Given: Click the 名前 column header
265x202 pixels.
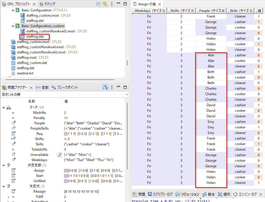Looking at the screenshot, I should click(32, 101).
